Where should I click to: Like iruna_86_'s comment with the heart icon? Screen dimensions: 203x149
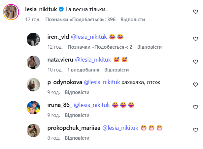pos(195,107)
